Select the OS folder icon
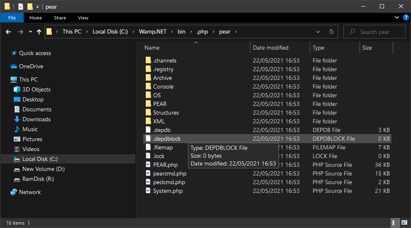This screenshot has height=228, width=411. [148, 95]
